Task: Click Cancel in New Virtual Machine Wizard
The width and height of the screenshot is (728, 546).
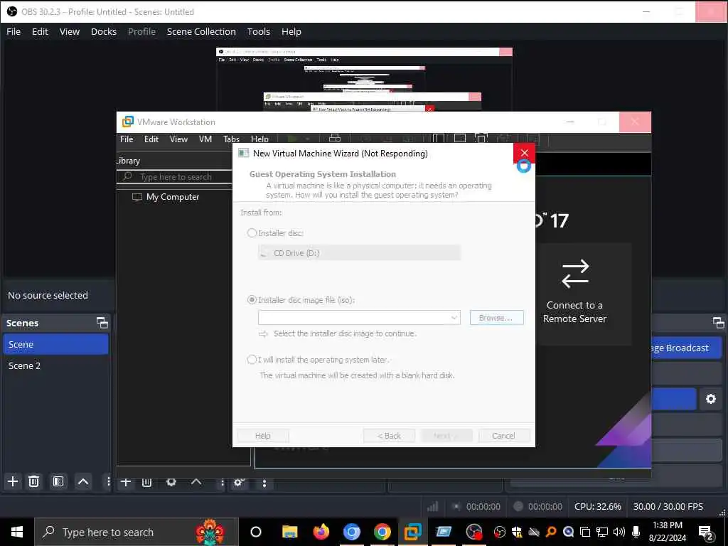Action: coord(504,436)
